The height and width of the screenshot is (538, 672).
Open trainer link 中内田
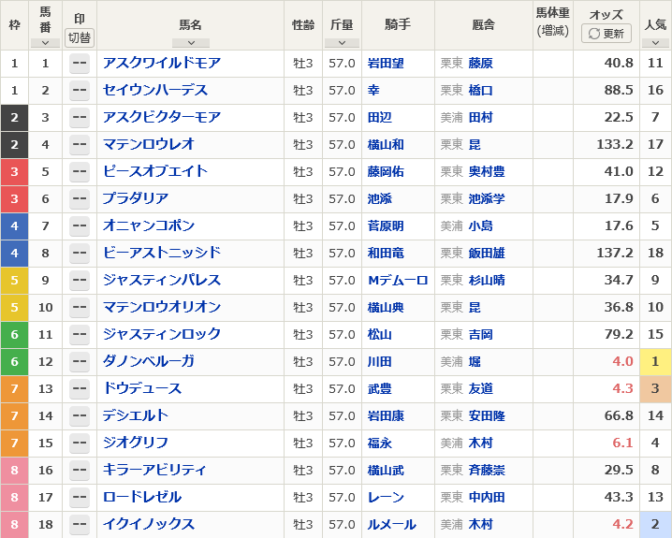[x=487, y=498]
